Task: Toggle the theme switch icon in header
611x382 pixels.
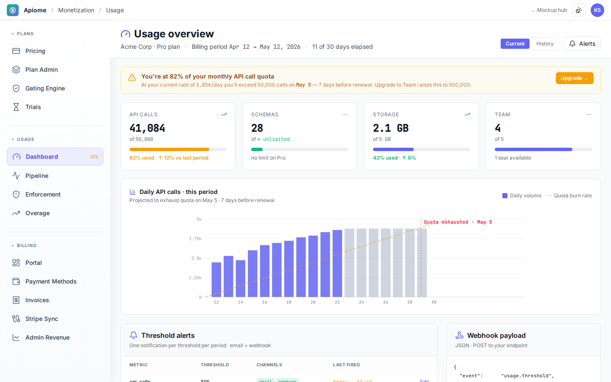Action: [x=579, y=10]
